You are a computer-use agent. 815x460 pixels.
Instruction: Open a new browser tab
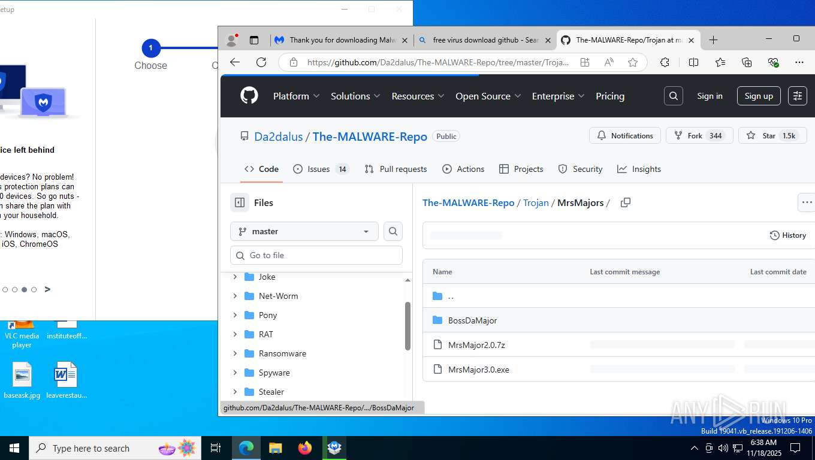pyautogui.click(x=713, y=40)
